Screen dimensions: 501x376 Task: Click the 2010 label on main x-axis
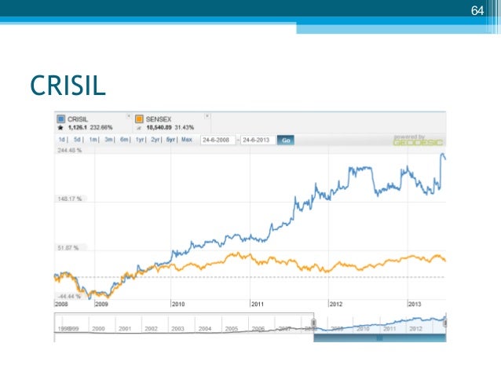pyautogui.click(x=178, y=304)
